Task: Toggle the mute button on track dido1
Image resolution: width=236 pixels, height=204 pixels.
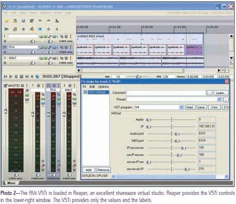Action: (62, 58)
